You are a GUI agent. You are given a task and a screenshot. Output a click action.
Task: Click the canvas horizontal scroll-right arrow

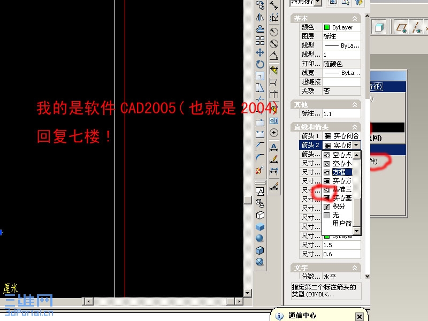239,301
